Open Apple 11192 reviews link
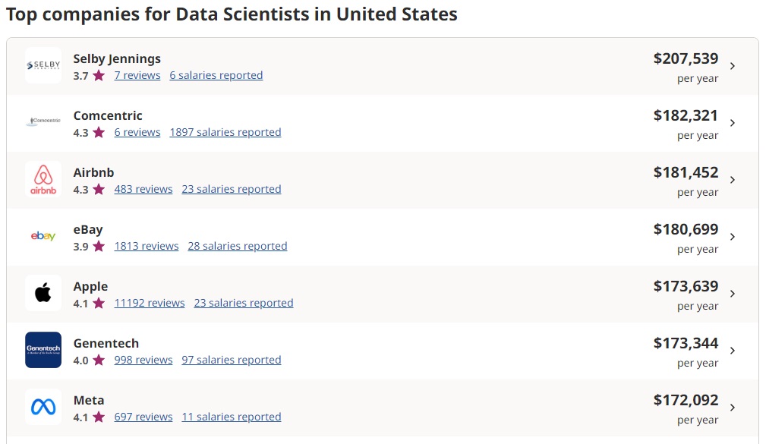766x444 pixels. 150,303
